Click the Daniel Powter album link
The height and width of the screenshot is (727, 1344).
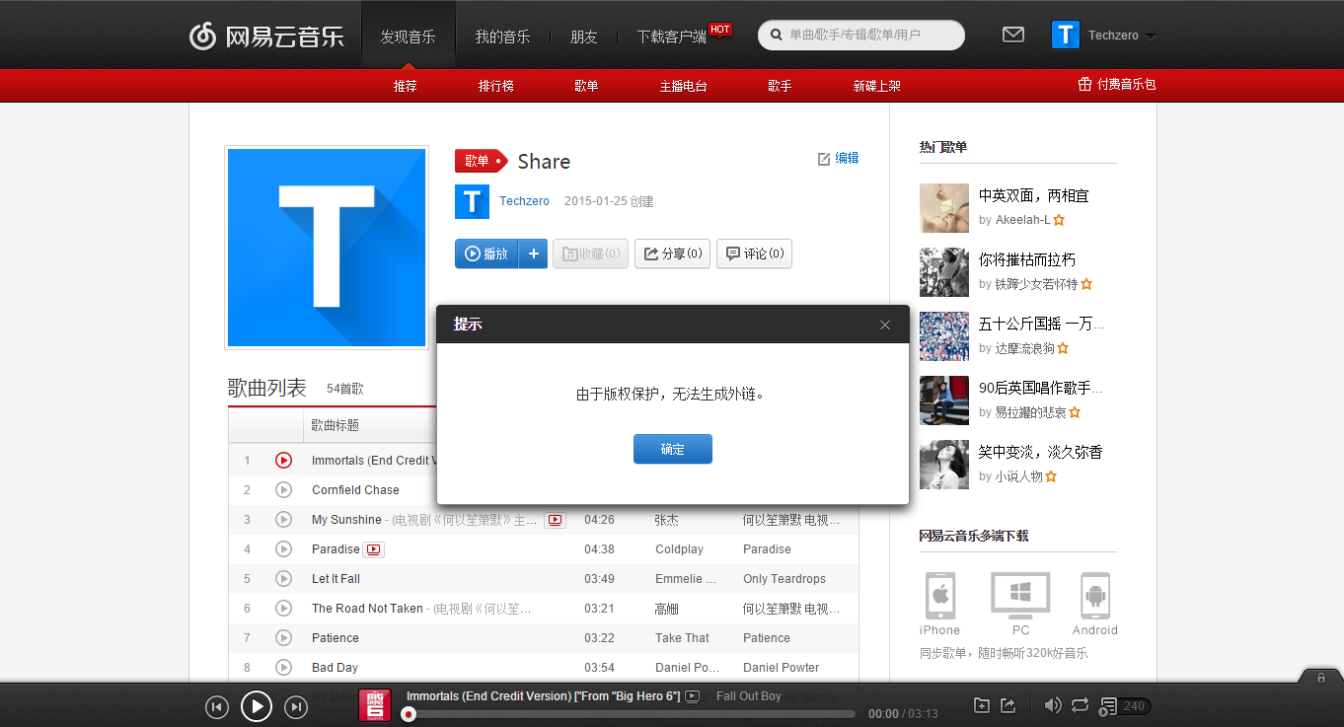click(x=782, y=668)
